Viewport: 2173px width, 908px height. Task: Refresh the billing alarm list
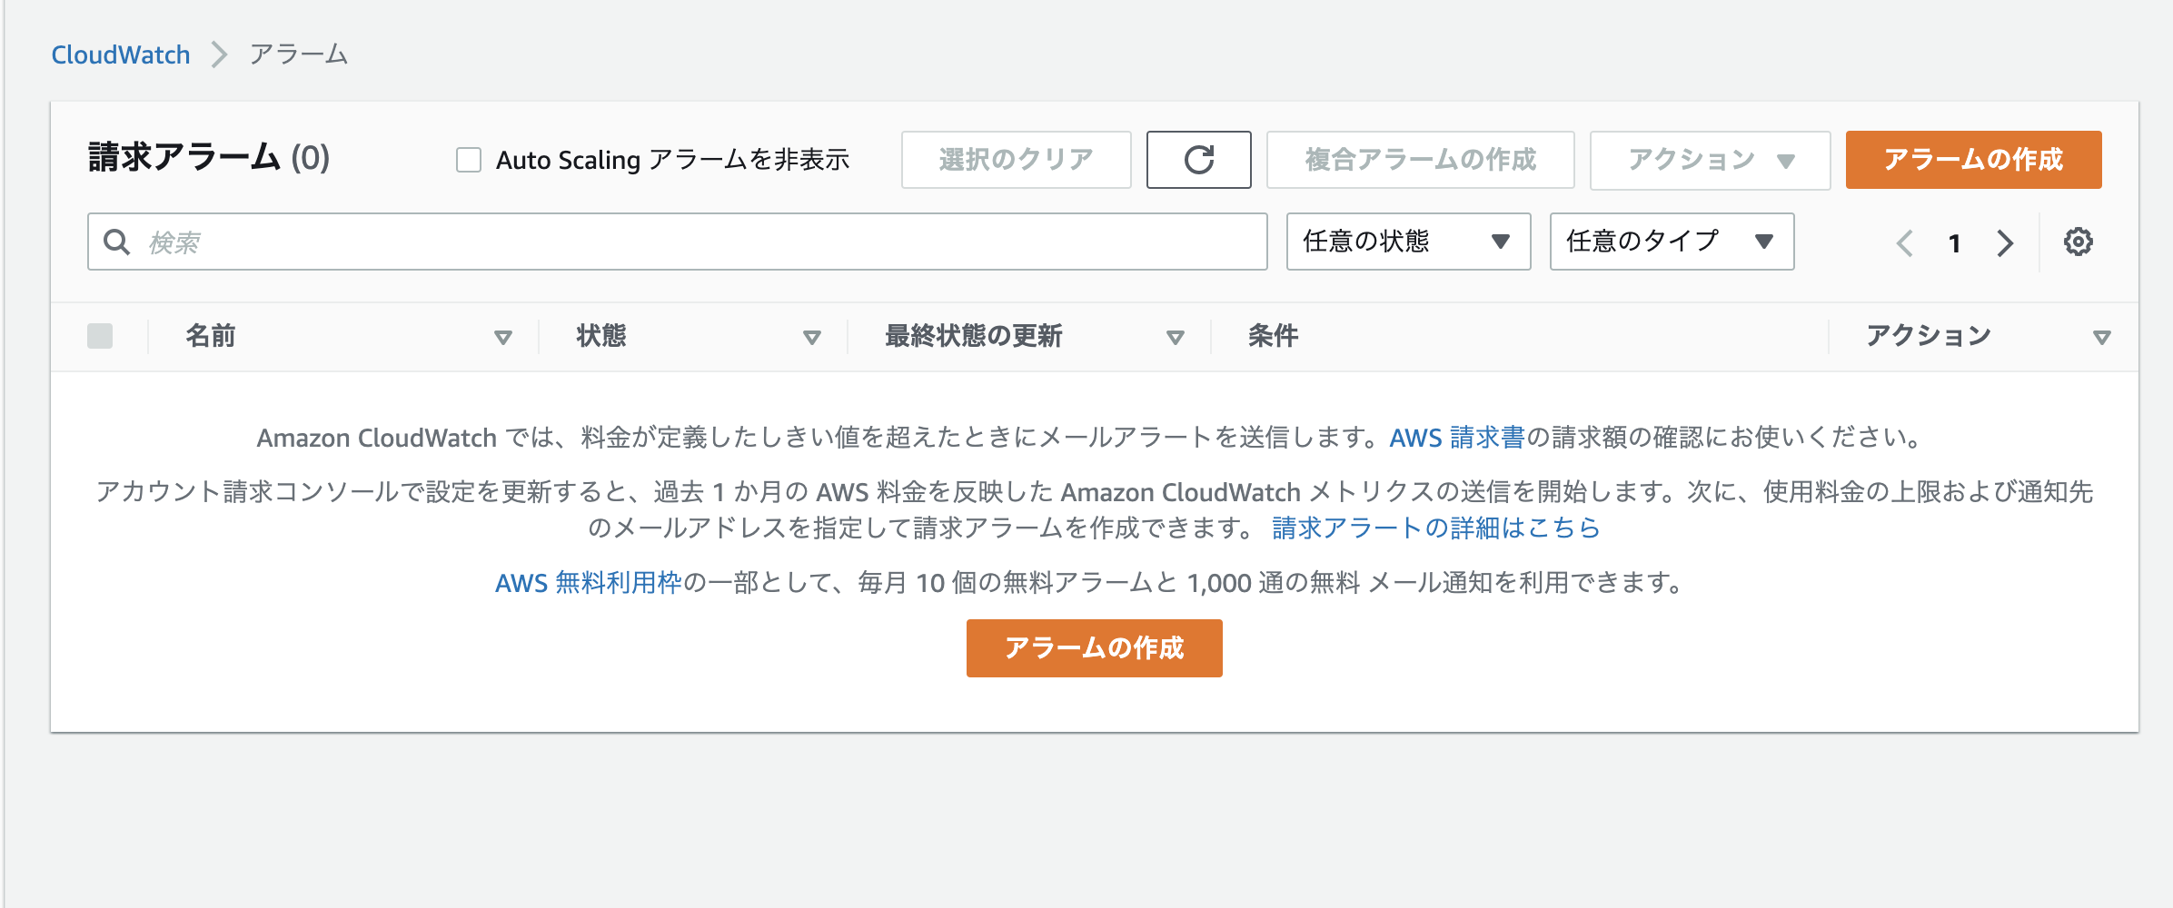pyautogui.click(x=1199, y=160)
